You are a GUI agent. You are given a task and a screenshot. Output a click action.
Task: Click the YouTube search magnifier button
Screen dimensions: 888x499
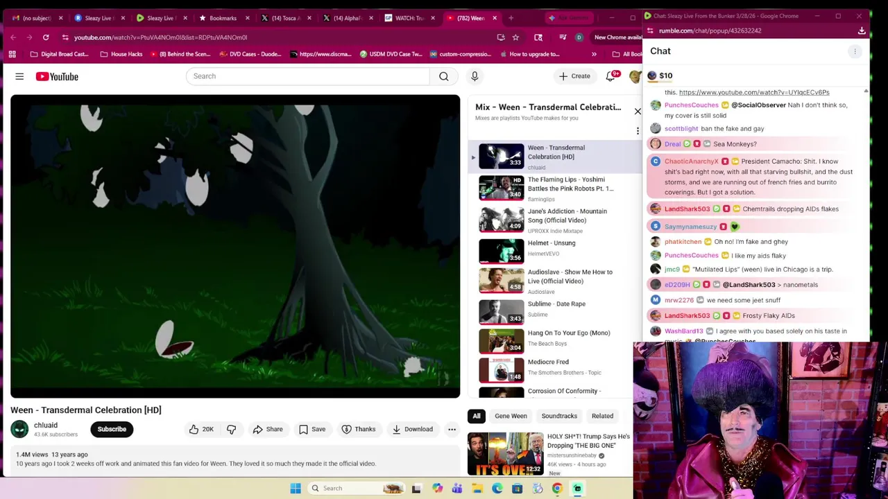coord(443,76)
